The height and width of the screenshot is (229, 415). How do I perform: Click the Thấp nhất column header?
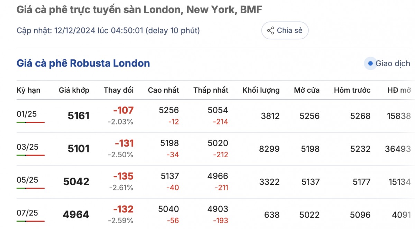tap(211, 90)
